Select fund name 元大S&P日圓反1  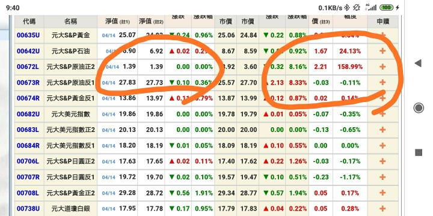tap(71, 177)
